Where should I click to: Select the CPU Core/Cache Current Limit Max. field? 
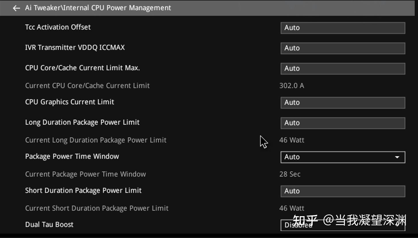[x=343, y=69]
